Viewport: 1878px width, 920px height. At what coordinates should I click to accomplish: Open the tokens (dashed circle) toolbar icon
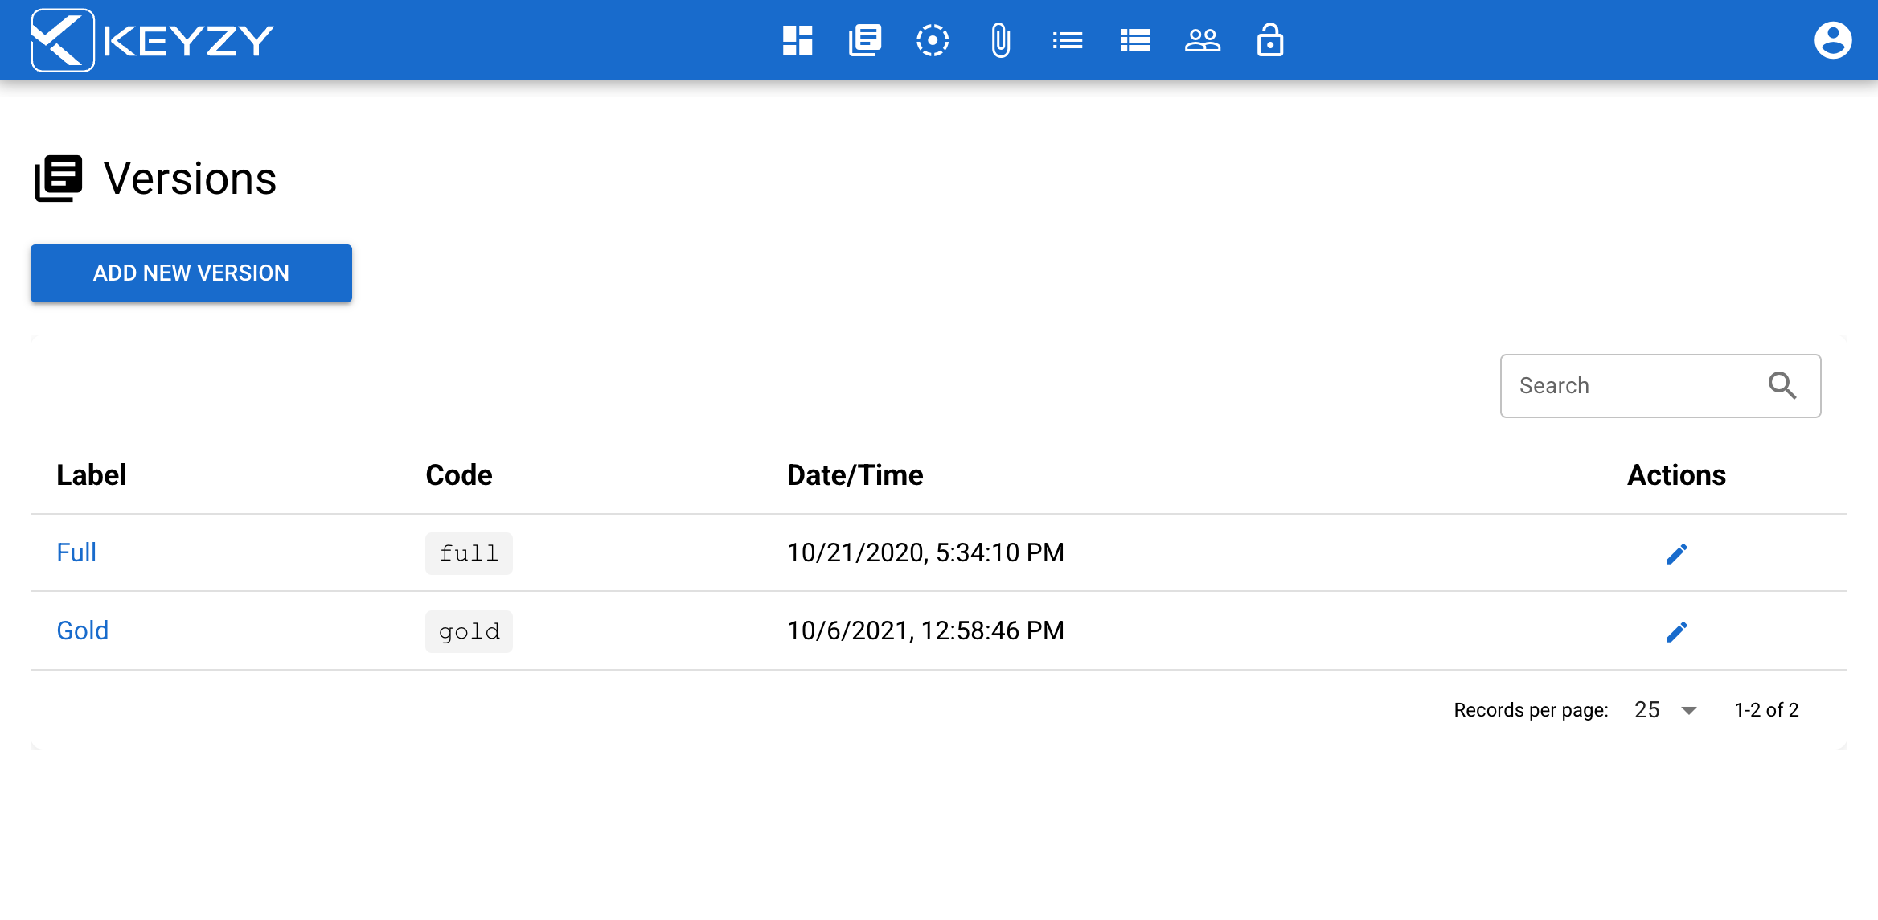tap(933, 39)
